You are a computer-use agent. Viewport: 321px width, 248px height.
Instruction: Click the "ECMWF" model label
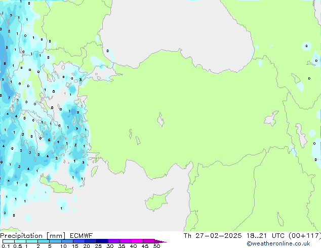click(x=82, y=236)
